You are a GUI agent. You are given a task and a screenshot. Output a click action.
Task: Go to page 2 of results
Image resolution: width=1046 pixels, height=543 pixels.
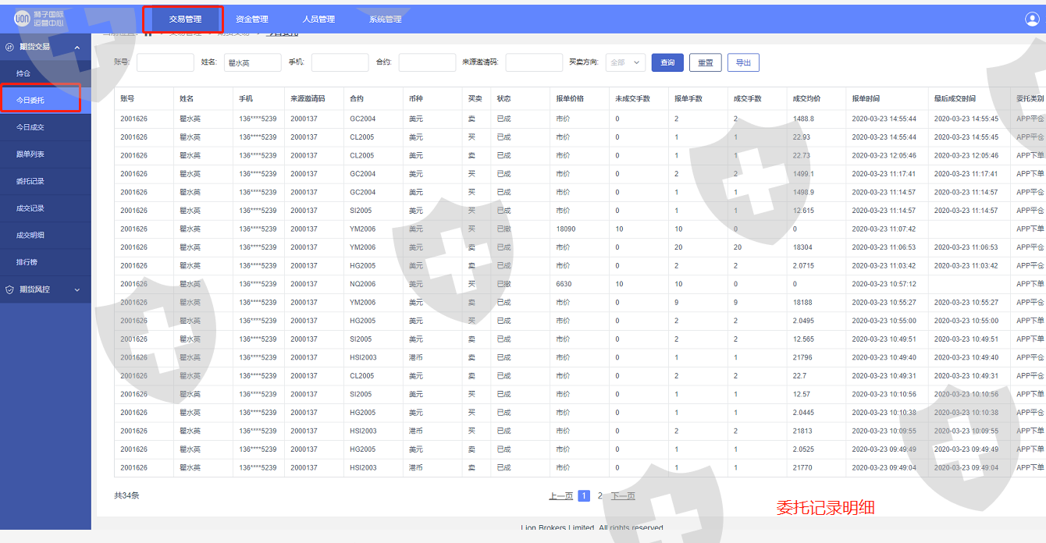tap(600, 495)
